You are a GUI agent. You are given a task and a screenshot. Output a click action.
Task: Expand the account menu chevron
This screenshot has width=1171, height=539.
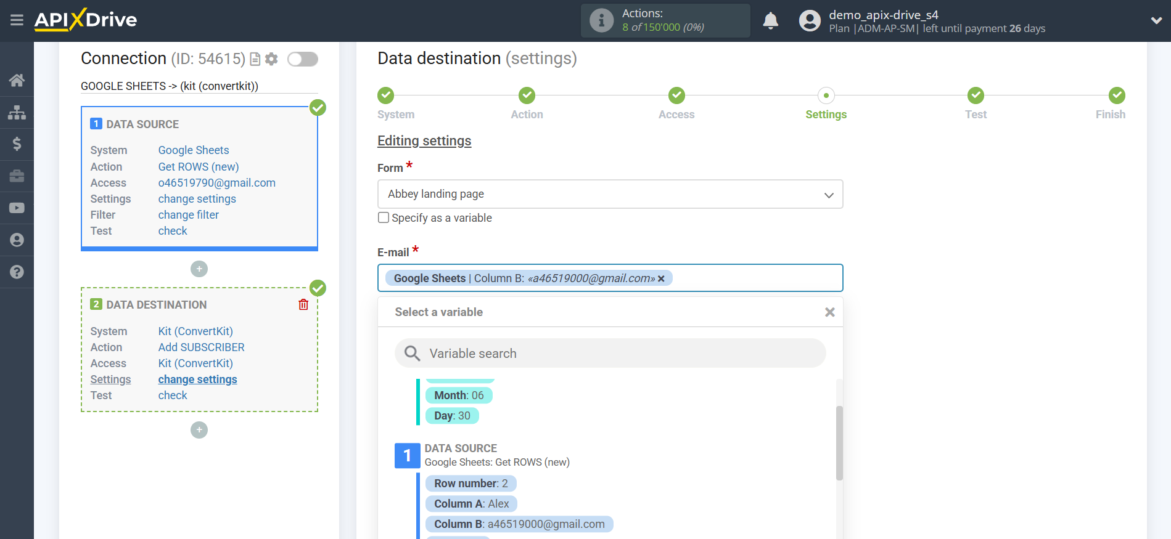click(1156, 20)
